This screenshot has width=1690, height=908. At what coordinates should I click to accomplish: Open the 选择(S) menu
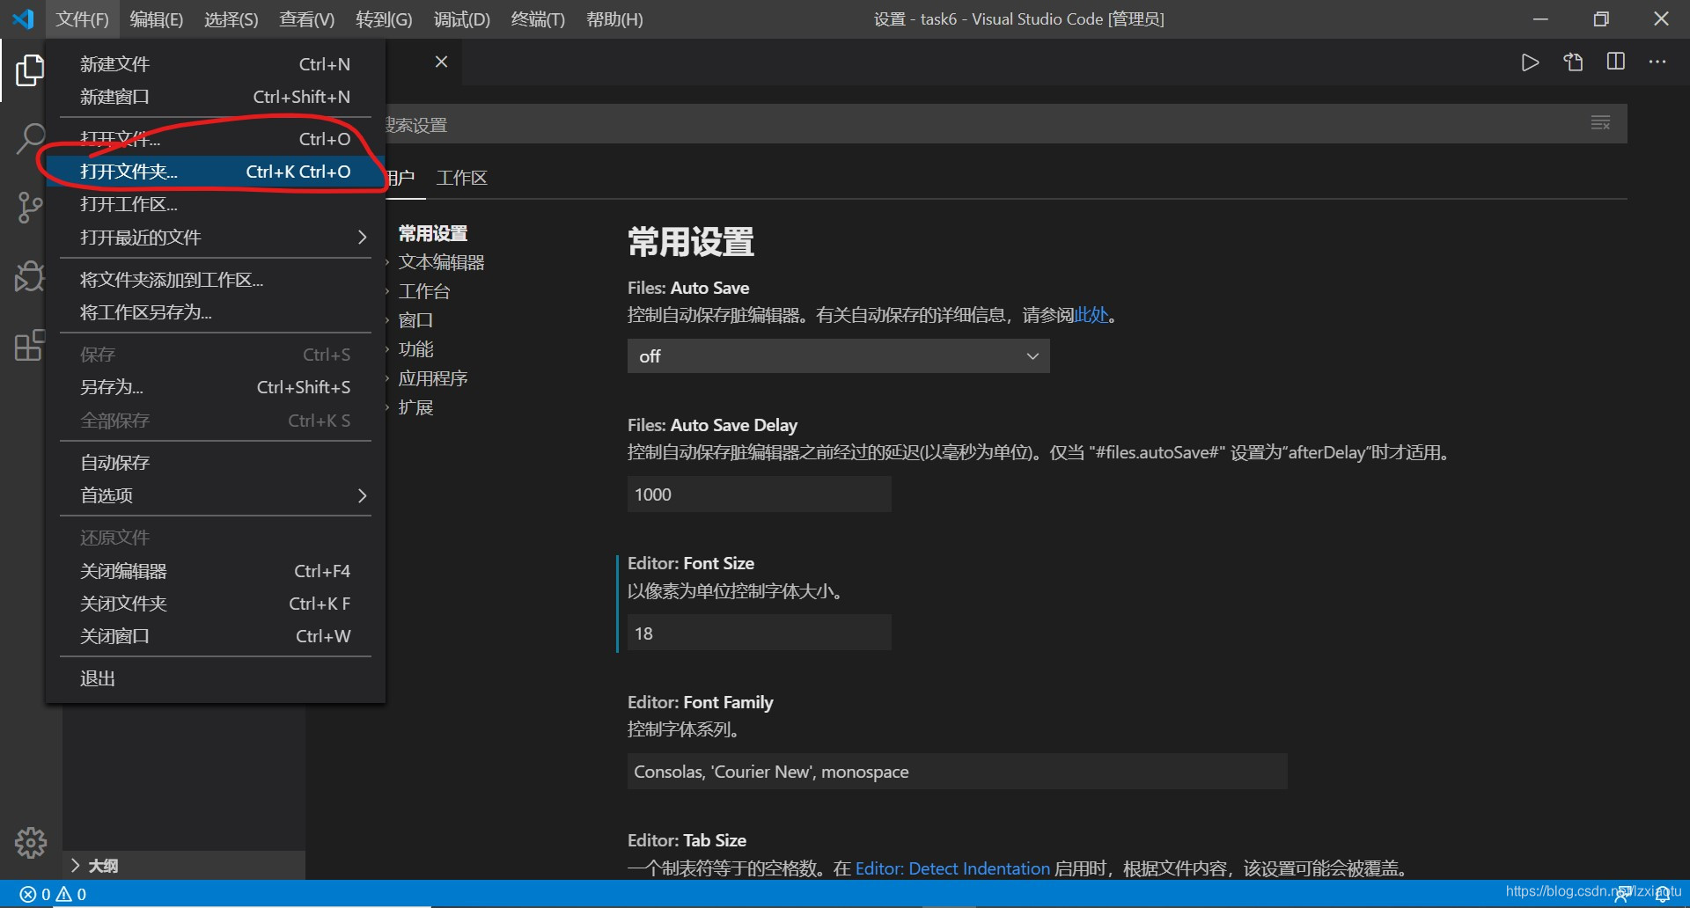point(231,19)
